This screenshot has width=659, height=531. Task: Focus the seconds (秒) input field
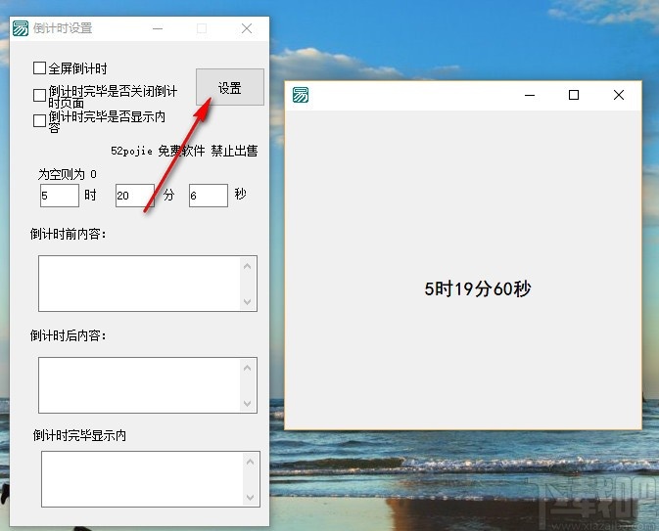coord(209,196)
